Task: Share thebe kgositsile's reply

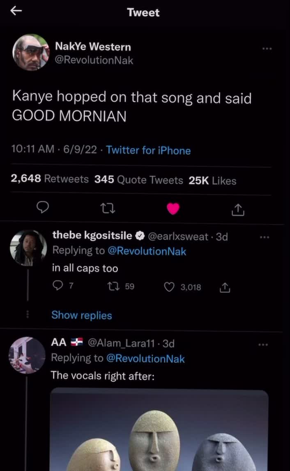Action: pos(224,287)
